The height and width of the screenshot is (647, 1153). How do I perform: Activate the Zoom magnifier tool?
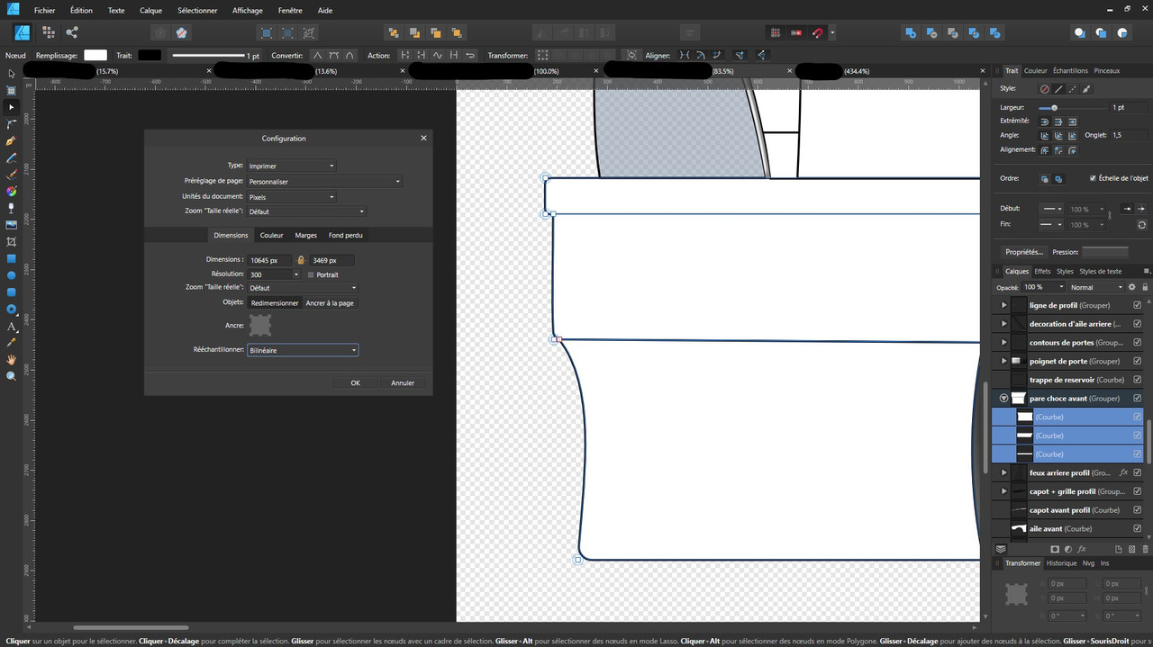click(x=11, y=376)
